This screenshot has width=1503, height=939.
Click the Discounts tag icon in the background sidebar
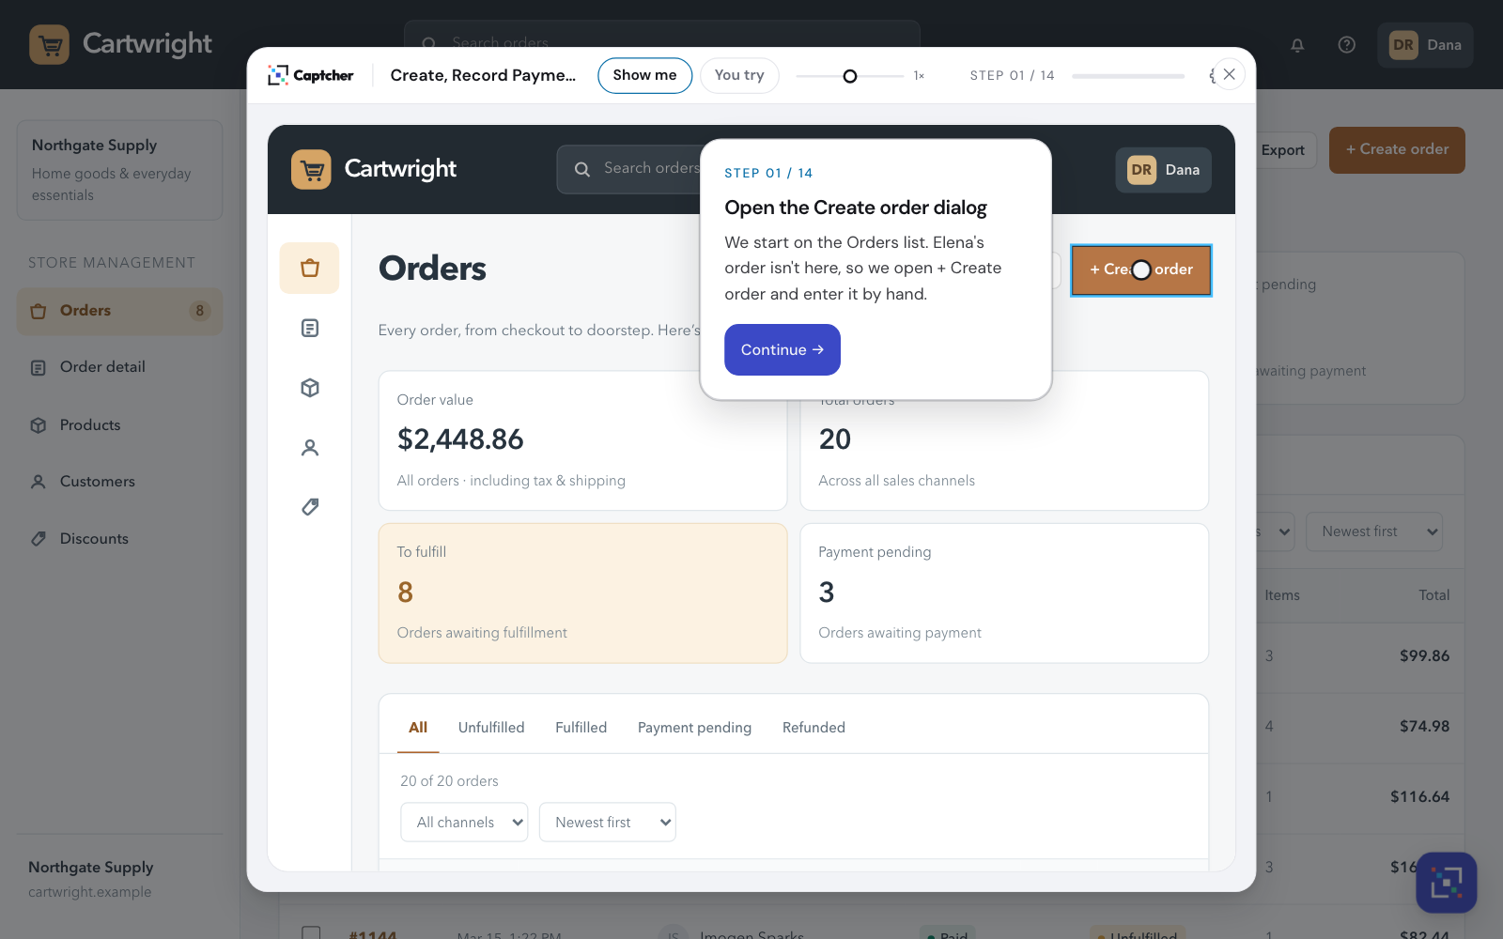[39, 539]
